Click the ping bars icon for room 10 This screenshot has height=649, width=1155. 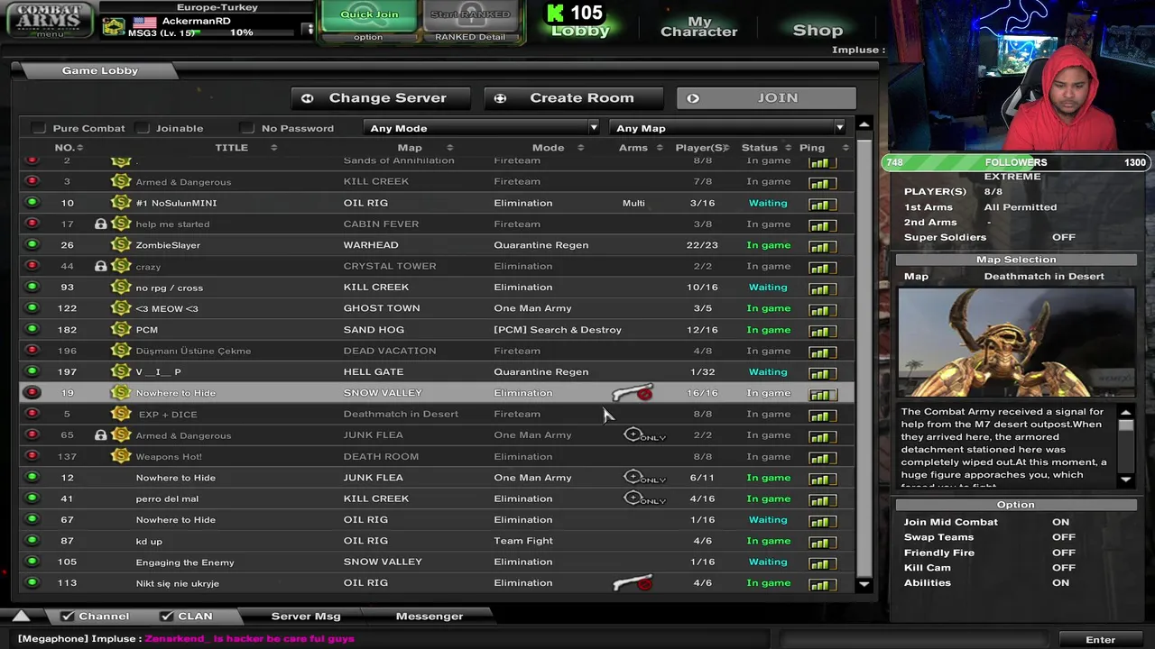821,204
